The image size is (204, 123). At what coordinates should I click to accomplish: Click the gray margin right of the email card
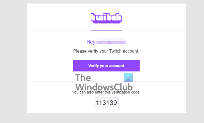pyautogui.click(x=195, y=58)
